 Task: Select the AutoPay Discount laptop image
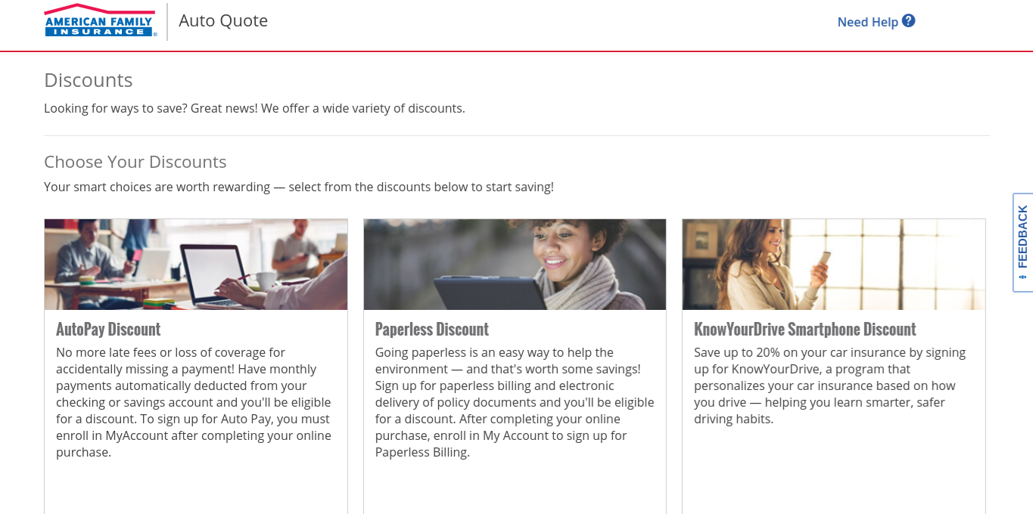pos(196,265)
